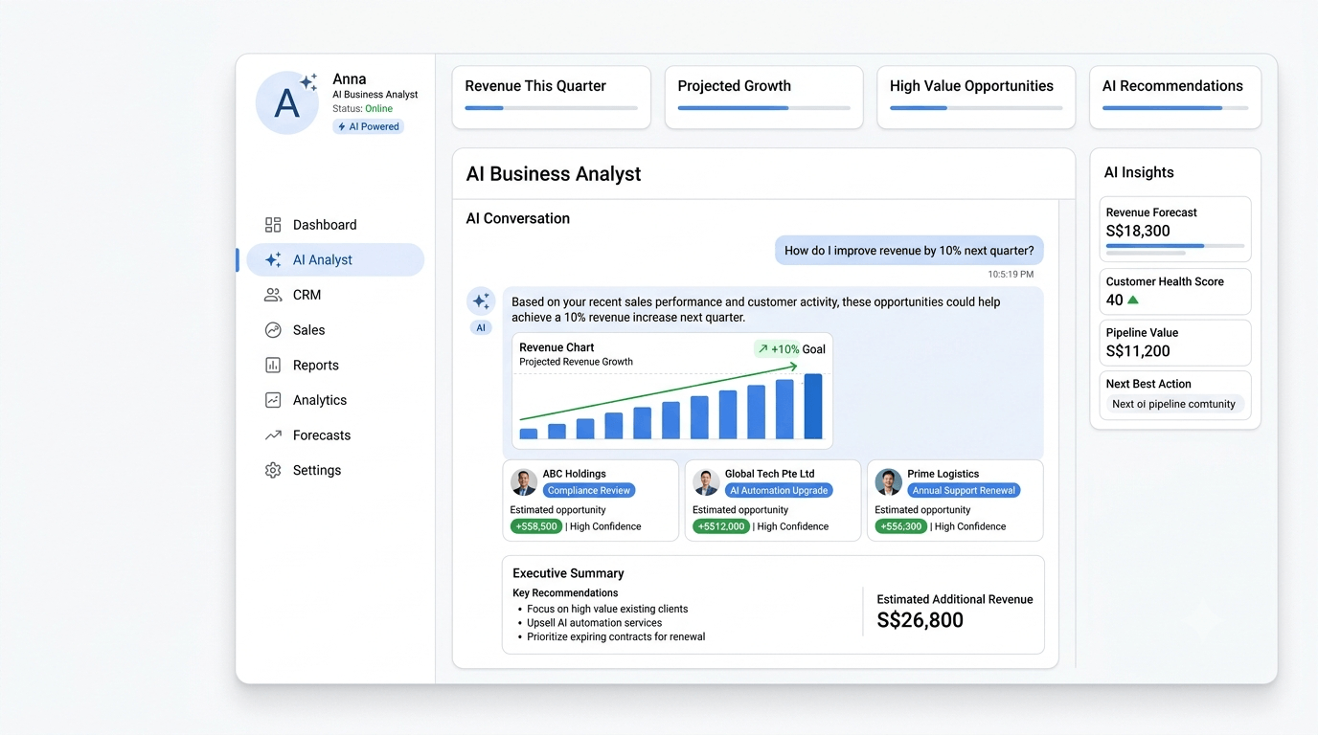Click the ABC Holdings company name
The image size is (1318, 735).
click(x=575, y=474)
